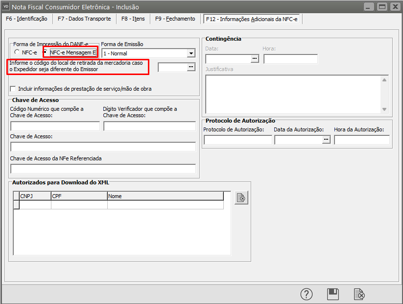Select the NFC-e radio button
This screenshot has width=403, height=304.
pyautogui.click(x=17, y=52)
